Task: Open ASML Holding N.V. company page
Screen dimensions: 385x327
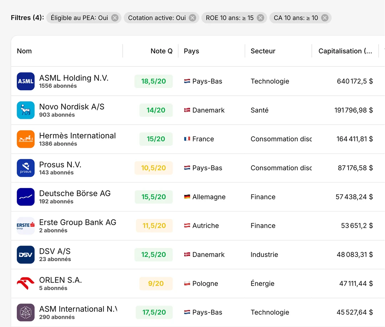Action: tap(74, 78)
